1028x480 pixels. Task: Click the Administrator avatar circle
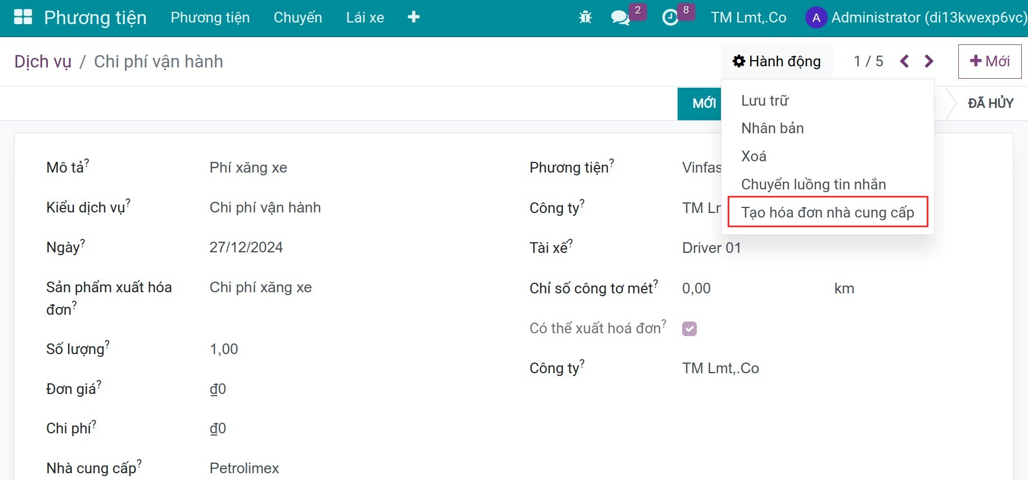[x=816, y=18]
